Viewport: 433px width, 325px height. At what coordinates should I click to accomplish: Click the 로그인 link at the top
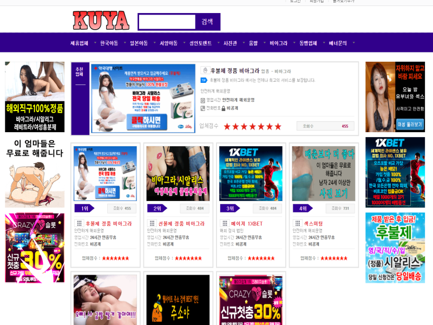295,2
